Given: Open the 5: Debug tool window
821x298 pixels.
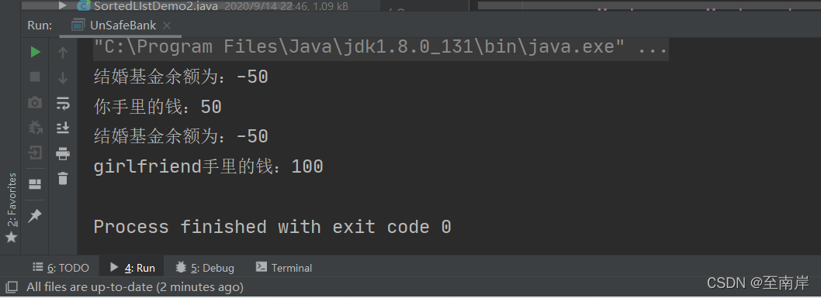Looking at the screenshot, I should tap(205, 268).
